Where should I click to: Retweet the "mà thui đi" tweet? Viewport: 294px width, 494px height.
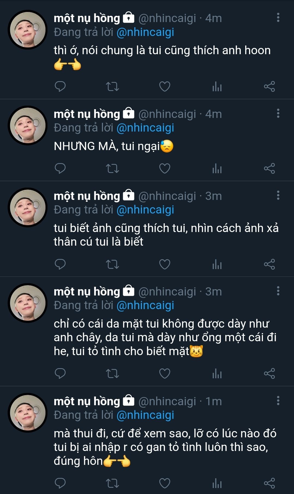coord(112,483)
